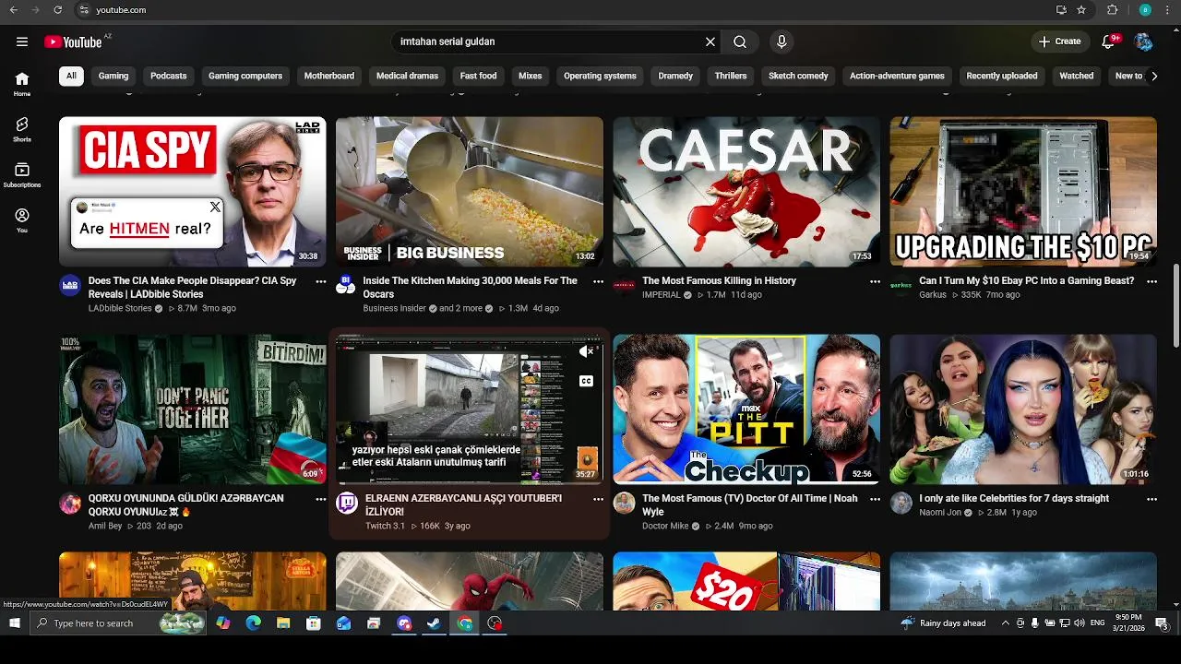Click the Create button
1181x664 pixels.
(x=1059, y=41)
